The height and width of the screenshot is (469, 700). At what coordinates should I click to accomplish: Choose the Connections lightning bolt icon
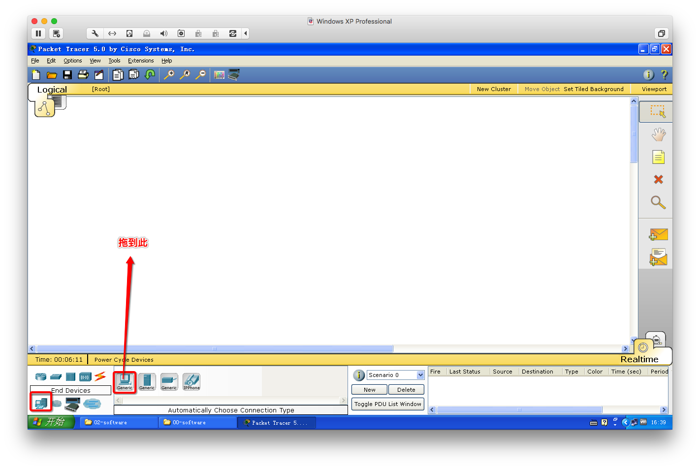[x=100, y=376]
